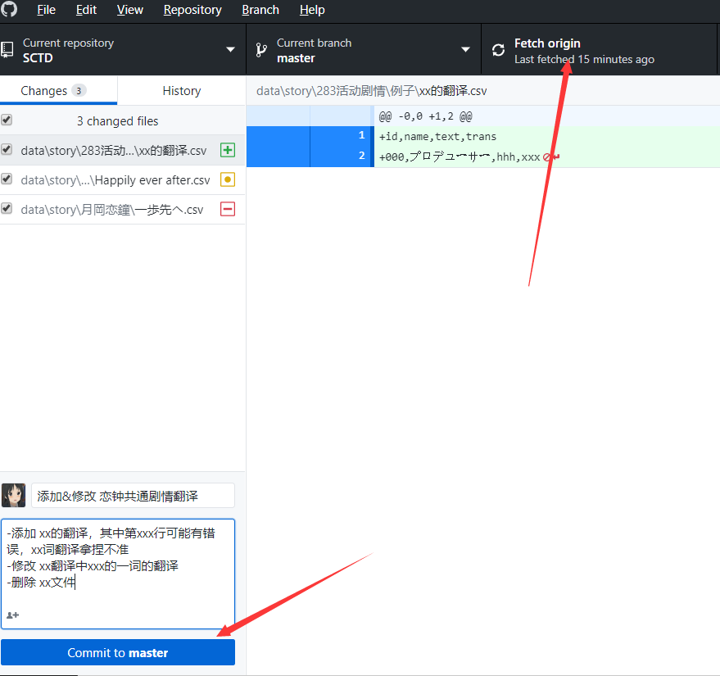Viewport: 720px width, 676px height.
Task: Expand the Current repository dropdown arrow
Action: pyautogui.click(x=230, y=50)
